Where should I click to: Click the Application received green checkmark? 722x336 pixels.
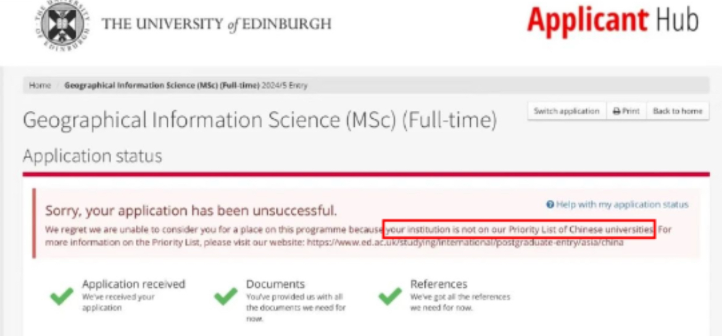pos(62,296)
